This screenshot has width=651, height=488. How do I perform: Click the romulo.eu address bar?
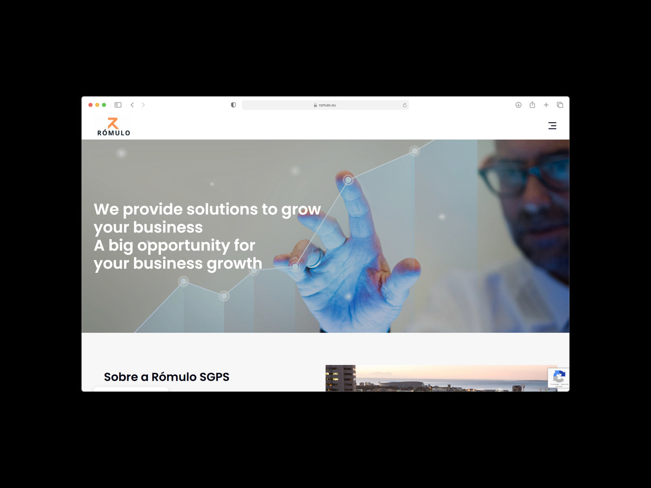pyautogui.click(x=325, y=105)
